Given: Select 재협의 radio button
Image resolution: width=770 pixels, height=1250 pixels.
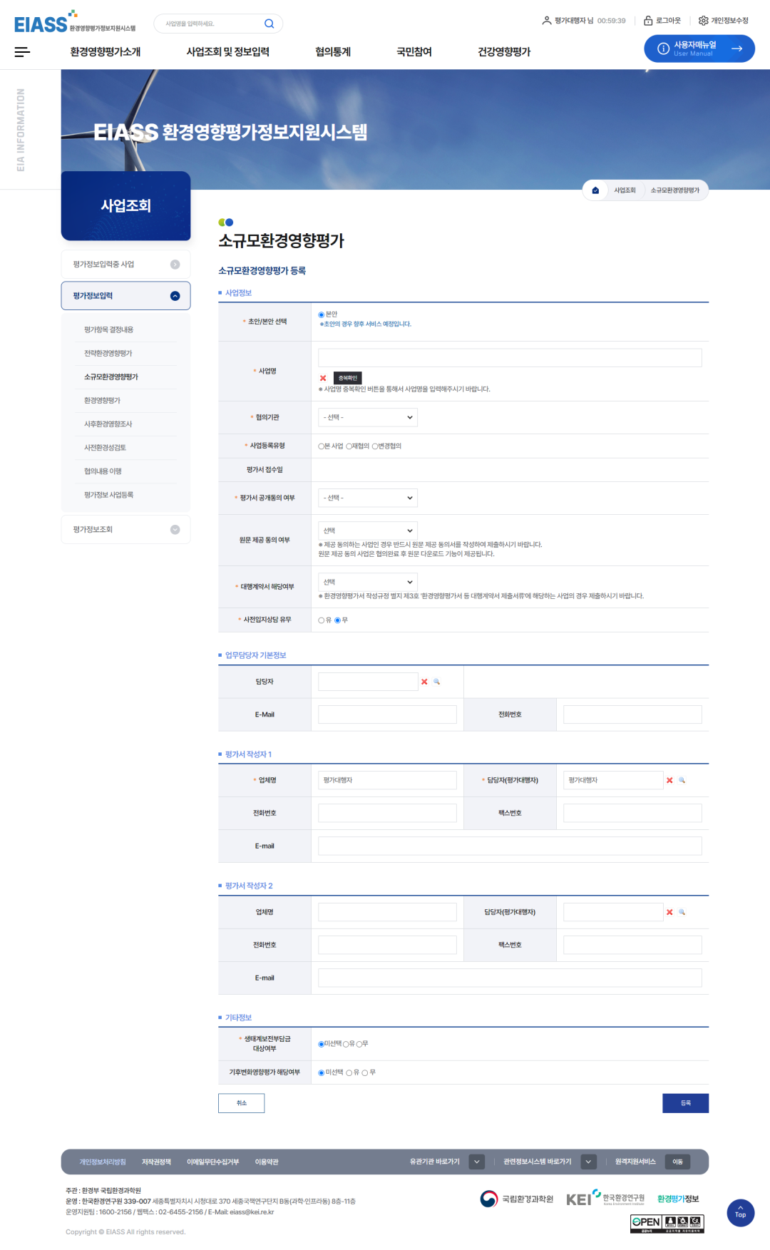Looking at the screenshot, I should [349, 446].
